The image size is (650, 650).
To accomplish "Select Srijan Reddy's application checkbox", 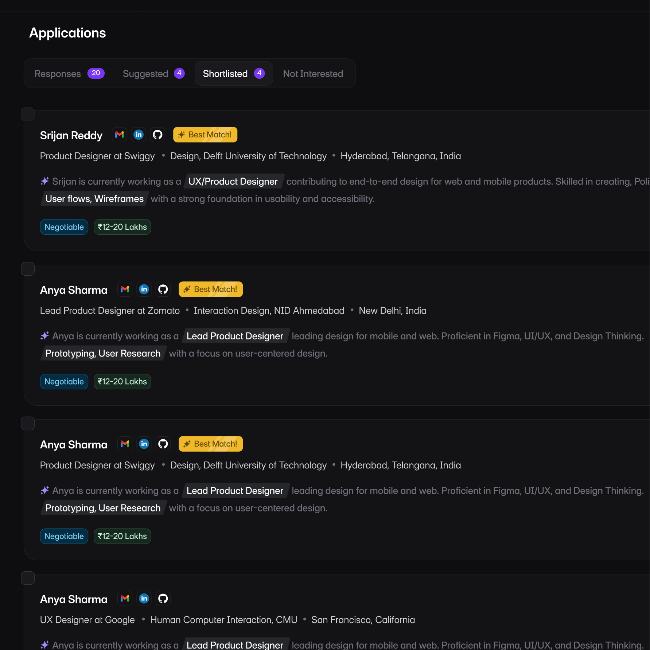I will click(x=28, y=114).
